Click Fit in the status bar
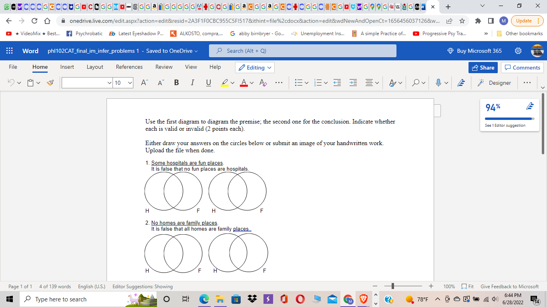The width and height of the screenshot is (547, 307). [467, 287]
